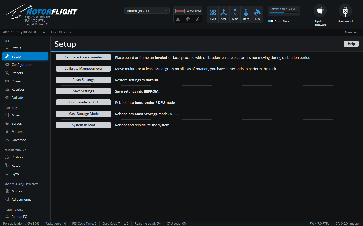Go to Modes tab in sidebar

(x=25, y=191)
